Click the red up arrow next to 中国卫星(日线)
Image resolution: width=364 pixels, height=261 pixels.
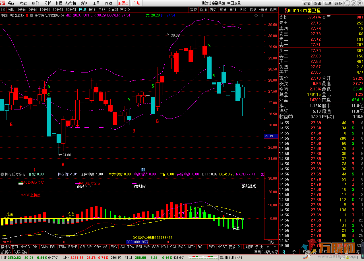click(27, 15)
